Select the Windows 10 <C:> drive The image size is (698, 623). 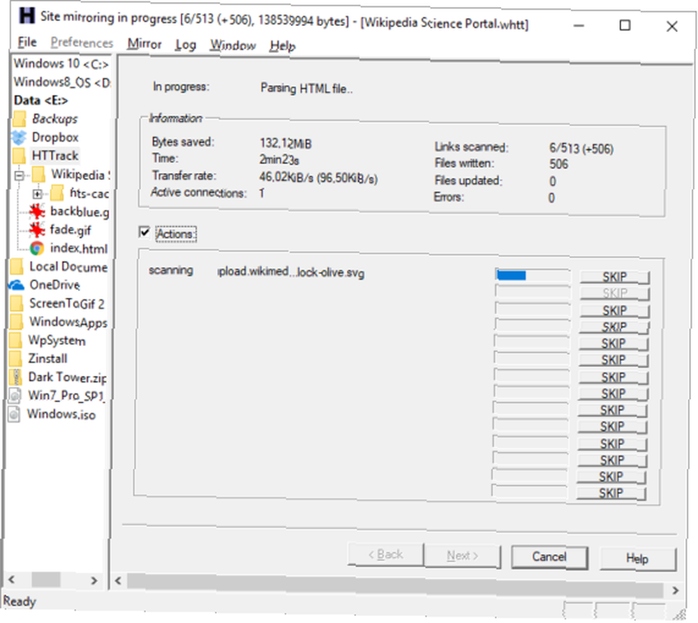(61, 63)
